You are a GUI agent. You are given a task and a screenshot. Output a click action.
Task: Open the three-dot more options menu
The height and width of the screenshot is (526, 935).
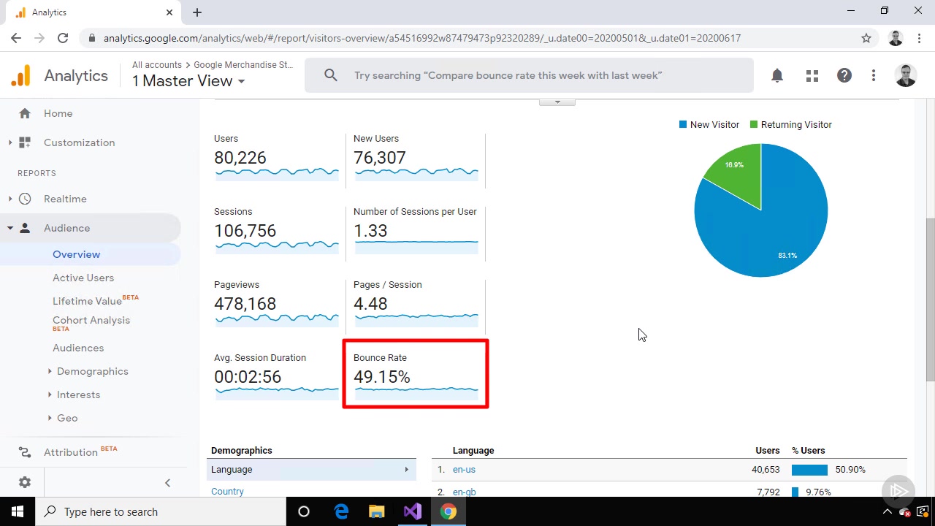874,75
